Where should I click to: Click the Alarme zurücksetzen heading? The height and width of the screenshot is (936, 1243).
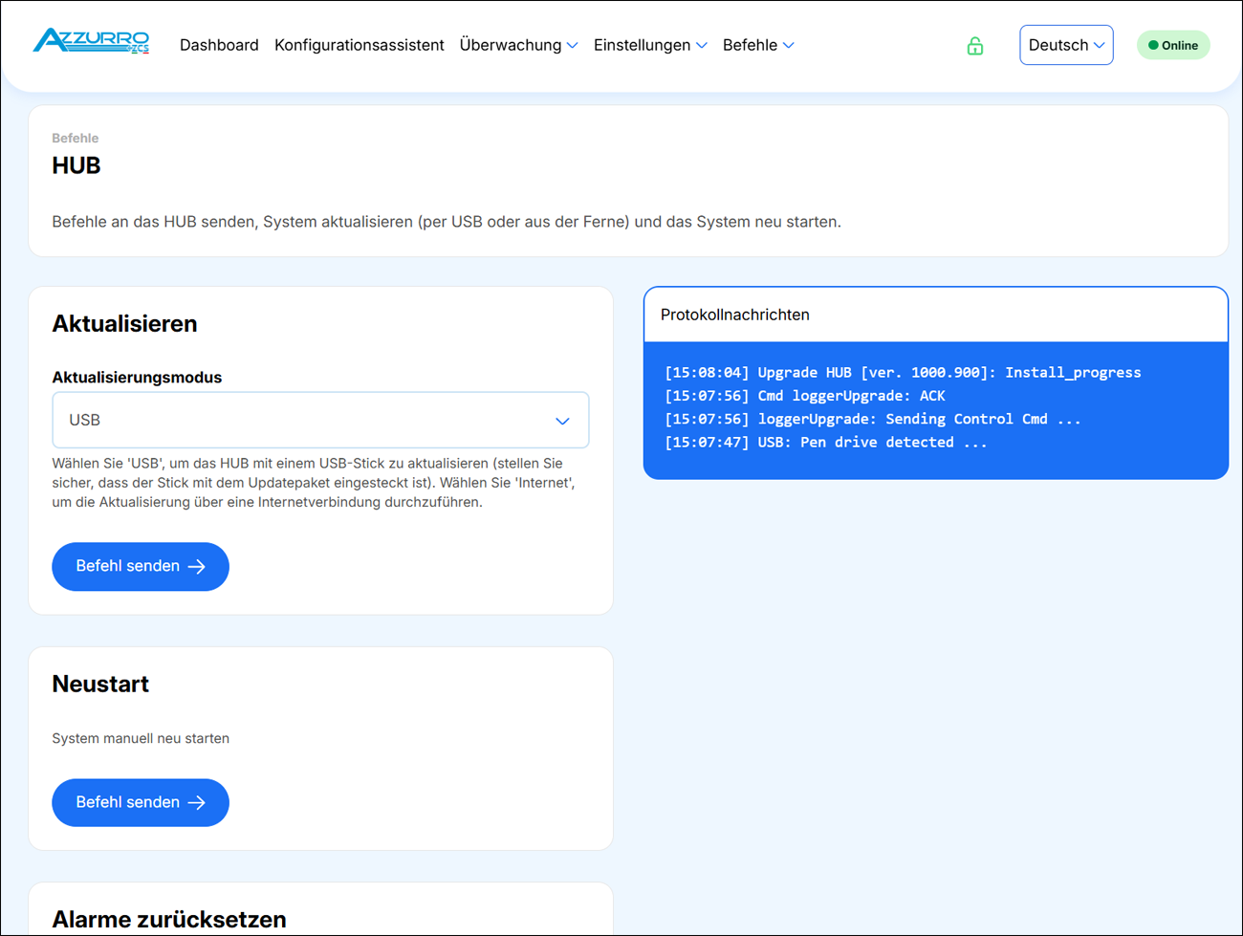tap(169, 919)
